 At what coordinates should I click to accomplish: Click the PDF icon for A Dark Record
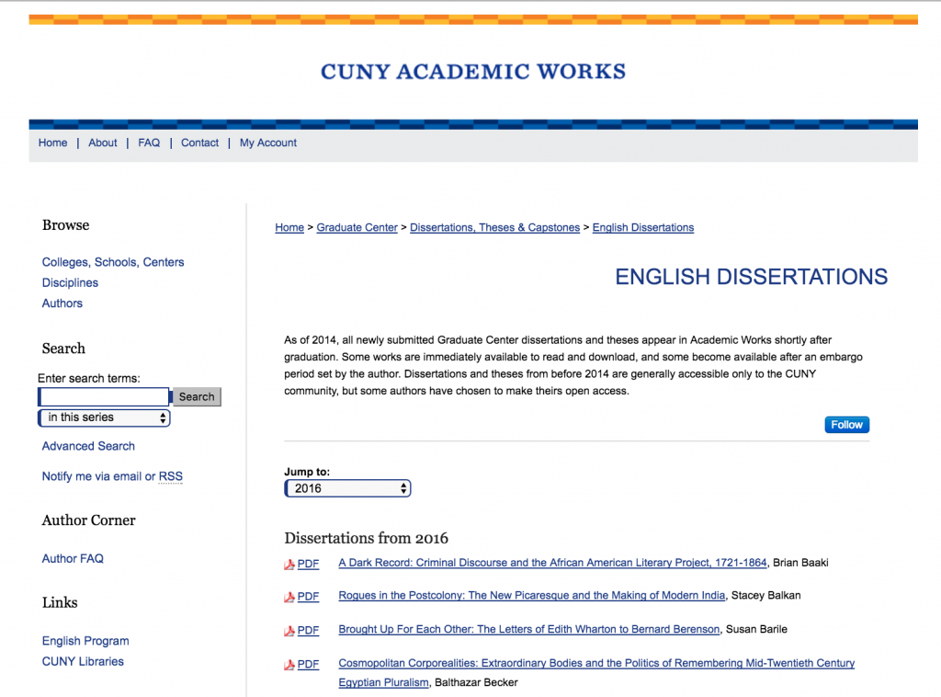tap(289, 565)
